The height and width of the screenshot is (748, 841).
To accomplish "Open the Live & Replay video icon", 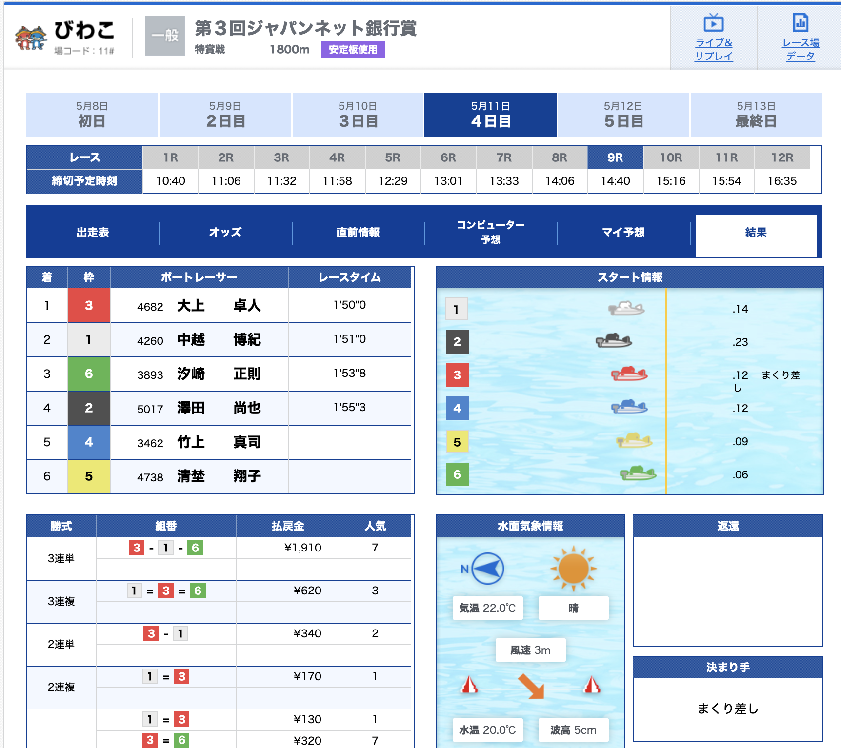I will (x=713, y=23).
